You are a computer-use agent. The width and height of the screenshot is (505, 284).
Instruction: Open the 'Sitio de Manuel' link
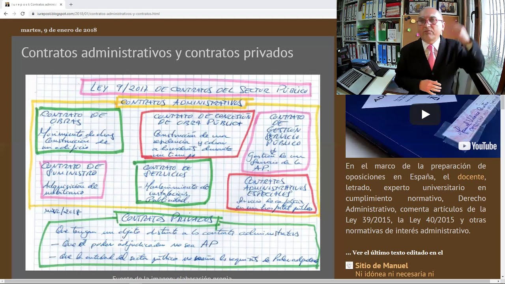click(382, 265)
